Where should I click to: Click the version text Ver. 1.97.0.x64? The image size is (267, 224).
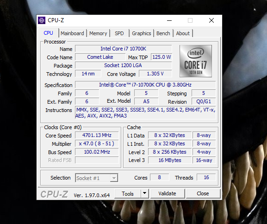(92, 195)
